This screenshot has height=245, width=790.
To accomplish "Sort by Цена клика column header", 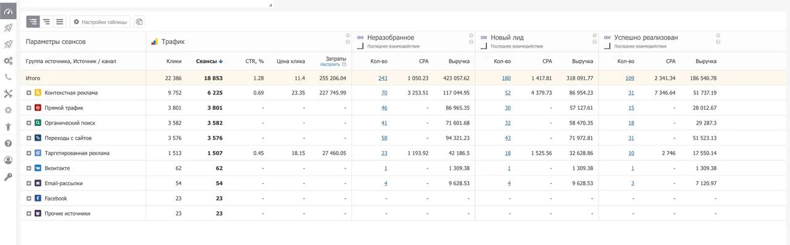I will point(290,61).
